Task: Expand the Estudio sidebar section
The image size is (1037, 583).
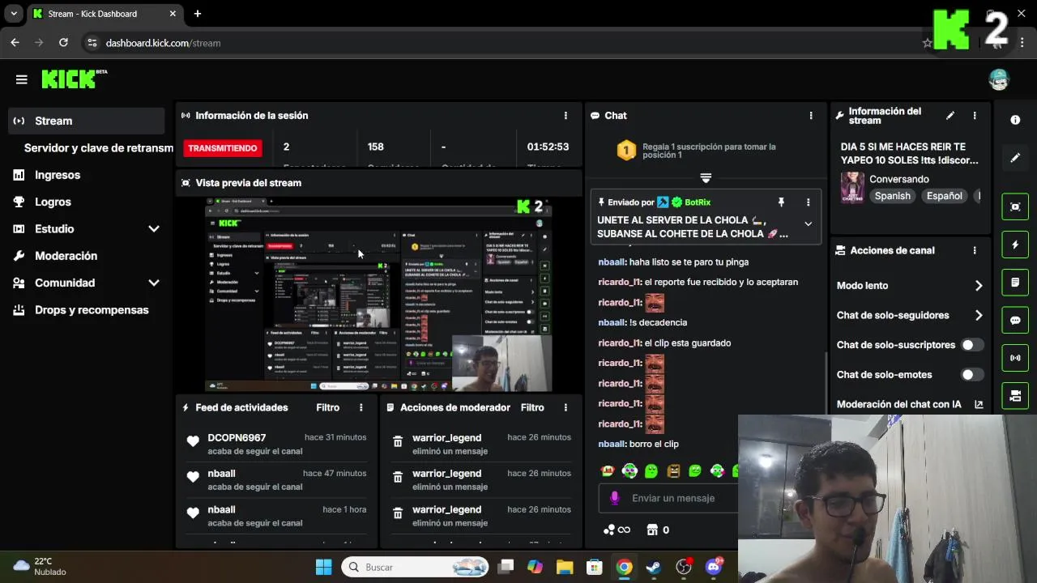Action: click(154, 229)
